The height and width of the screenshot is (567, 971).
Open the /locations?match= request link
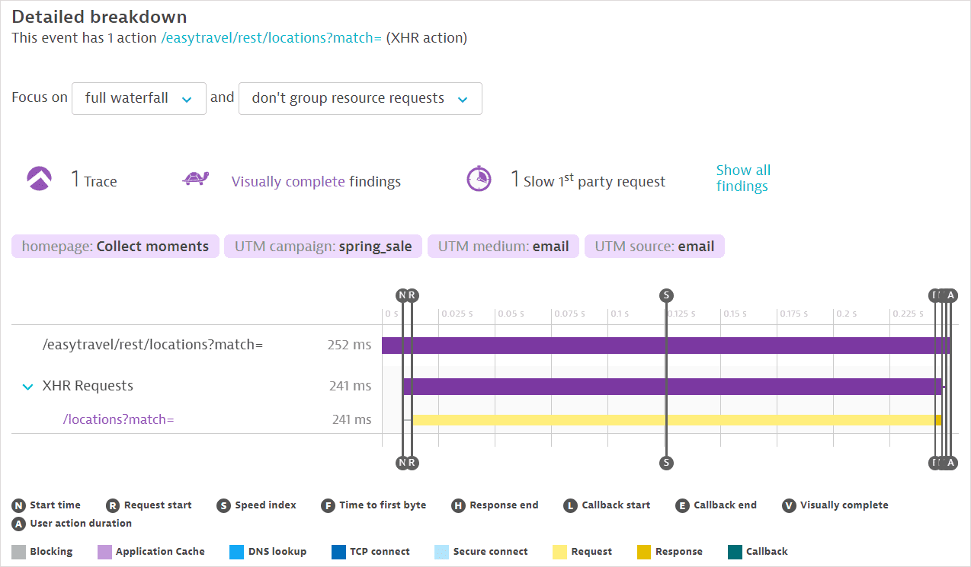coord(118,419)
